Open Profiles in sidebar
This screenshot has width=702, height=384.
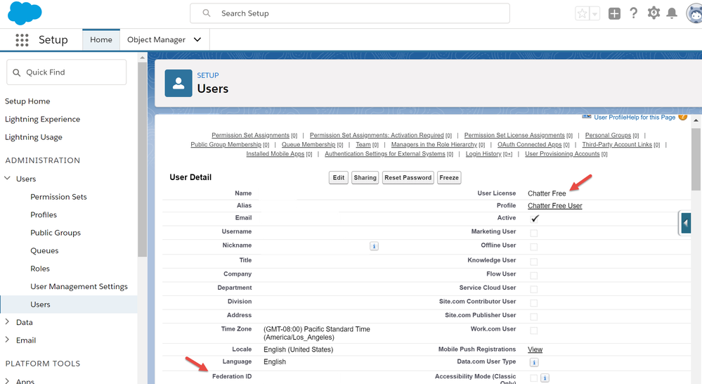pyautogui.click(x=44, y=215)
